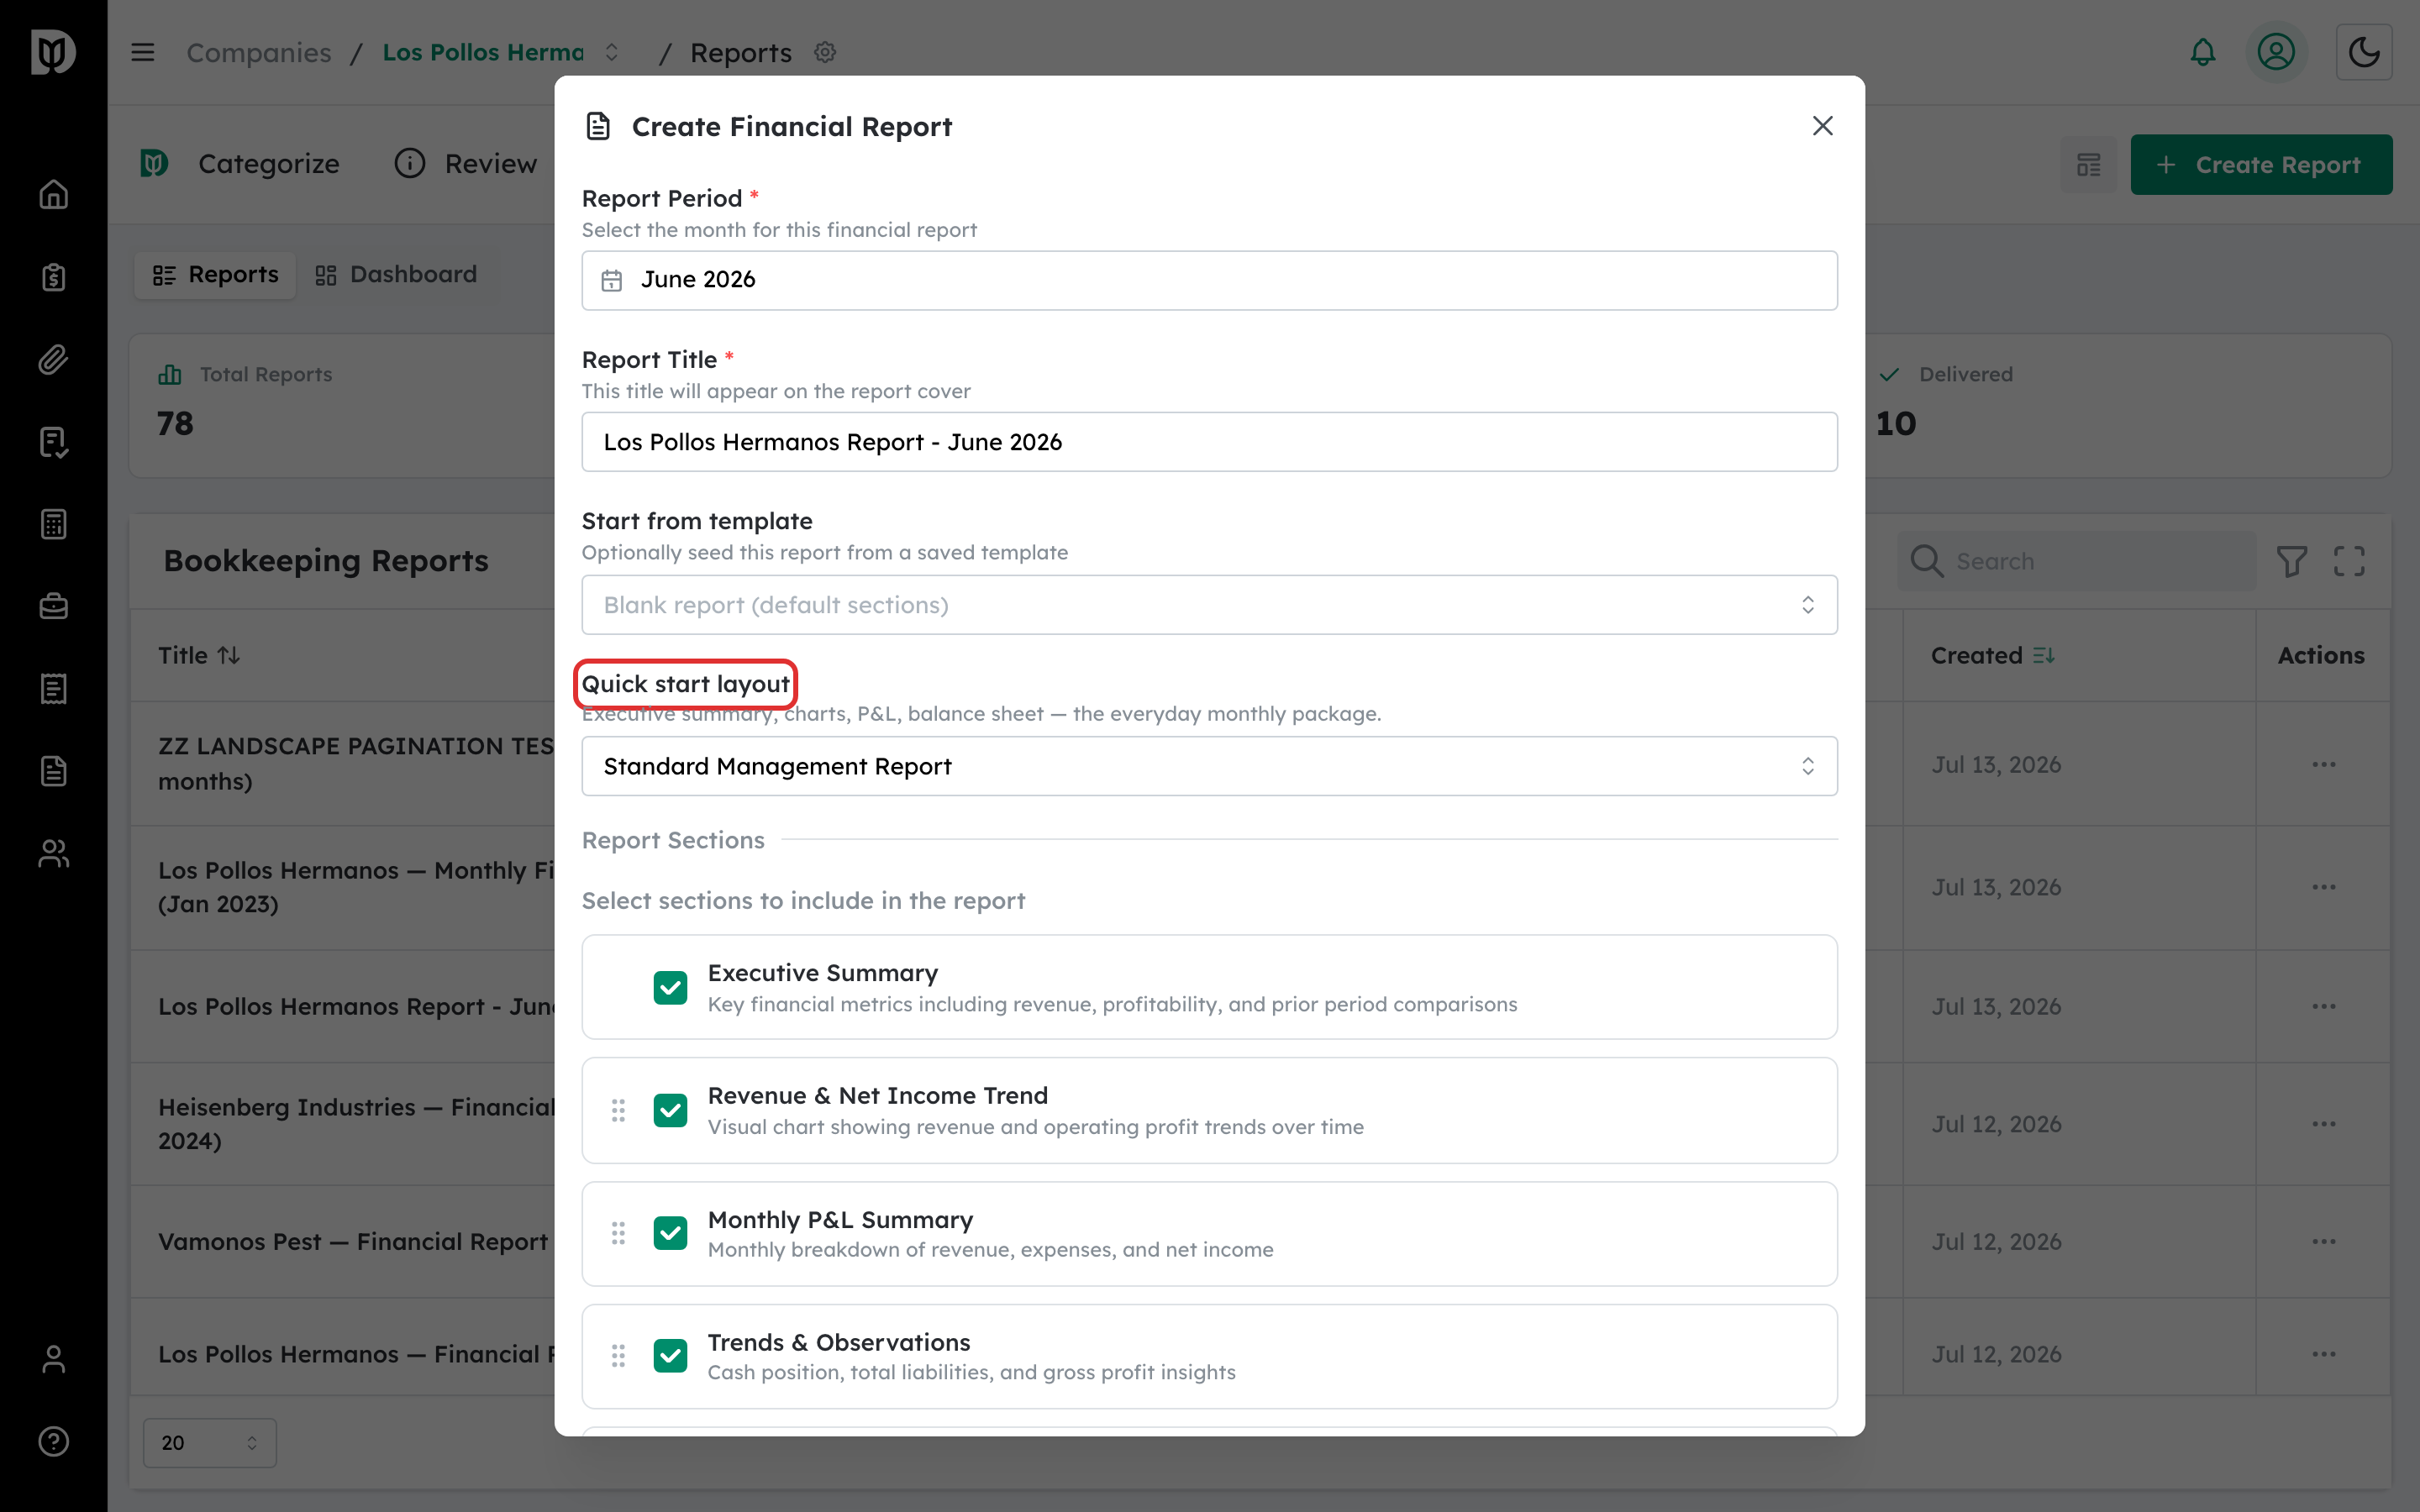This screenshot has height=1512, width=2420.
Task: Open the hamburger menu icon
Action: coord(143,52)
